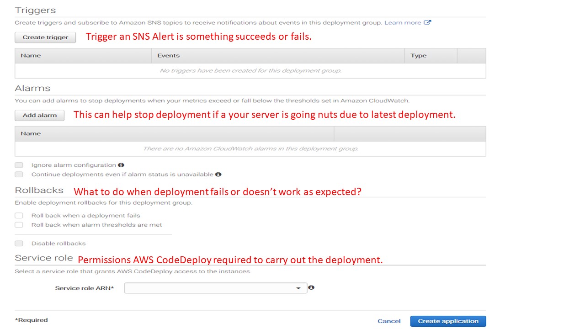Screen dimensions: 585x329
Task: Click the Name header in the Alarms table
Action: click(31, 133)
